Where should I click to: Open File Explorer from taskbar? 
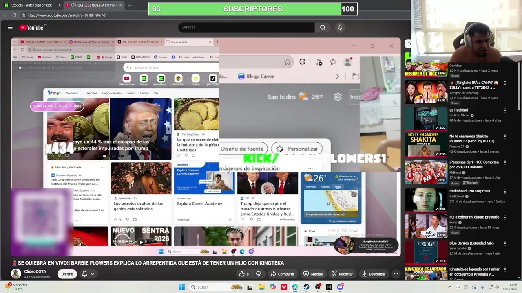pyautogui.click(x=261, y=287)
